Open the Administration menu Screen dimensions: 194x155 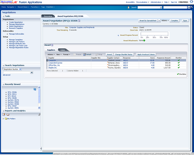157,2
